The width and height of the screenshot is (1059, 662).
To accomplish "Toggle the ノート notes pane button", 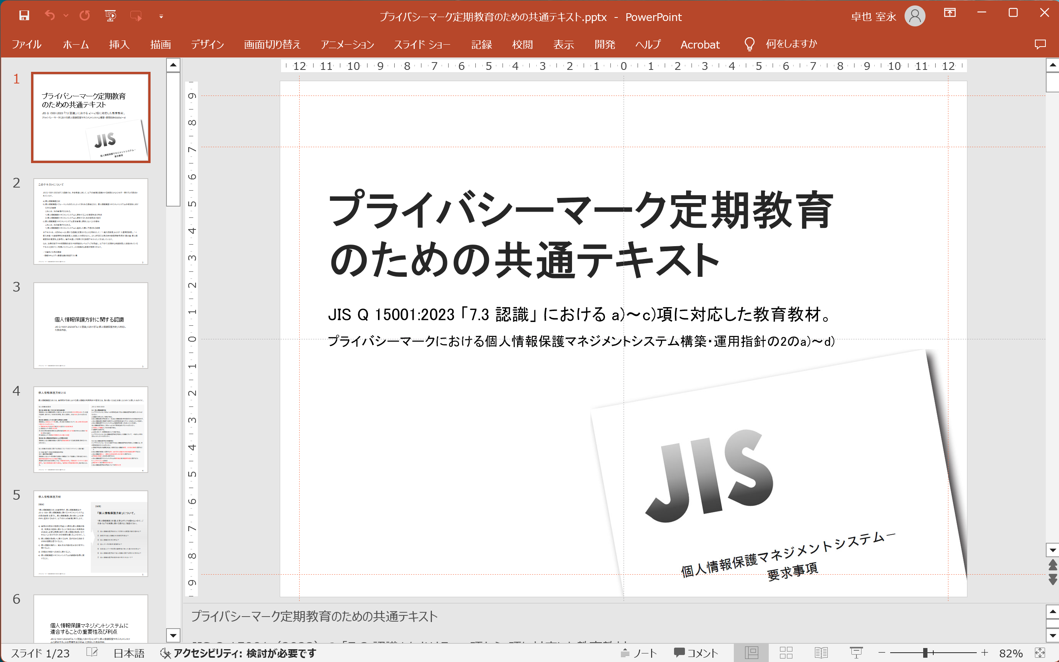I will 640,653.
